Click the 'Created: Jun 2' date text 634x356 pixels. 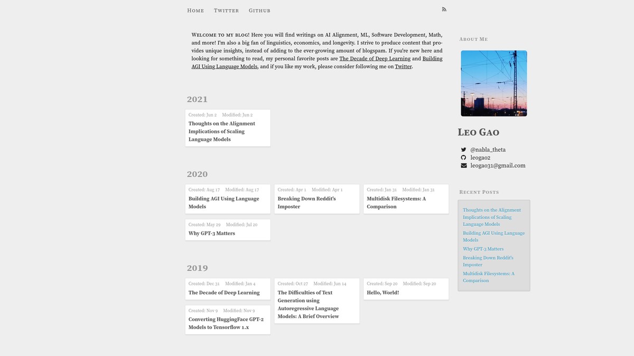(x=202, y=115)
